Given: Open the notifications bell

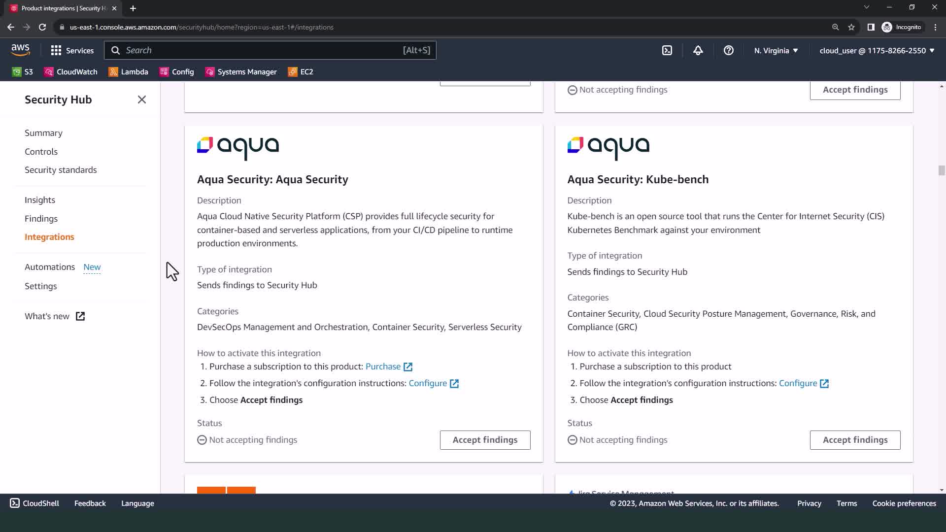Looking at the screenshot, I should pyautogui.click(x=698, y=50).
